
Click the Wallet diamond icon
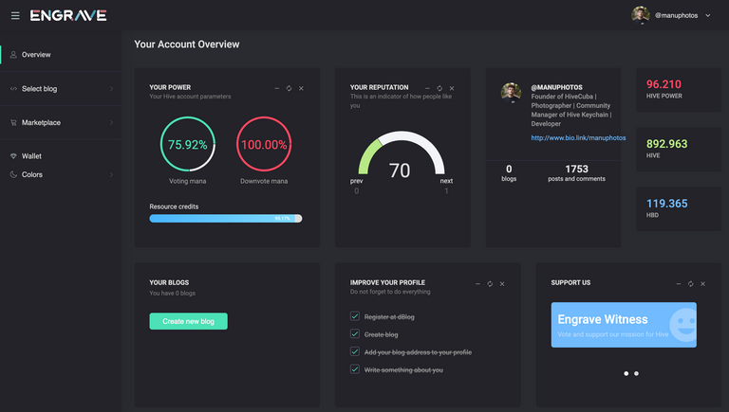point(13,156)
